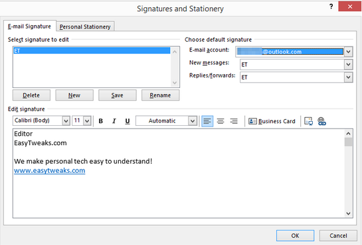Click scroll down arrow of signature editor

348,213
